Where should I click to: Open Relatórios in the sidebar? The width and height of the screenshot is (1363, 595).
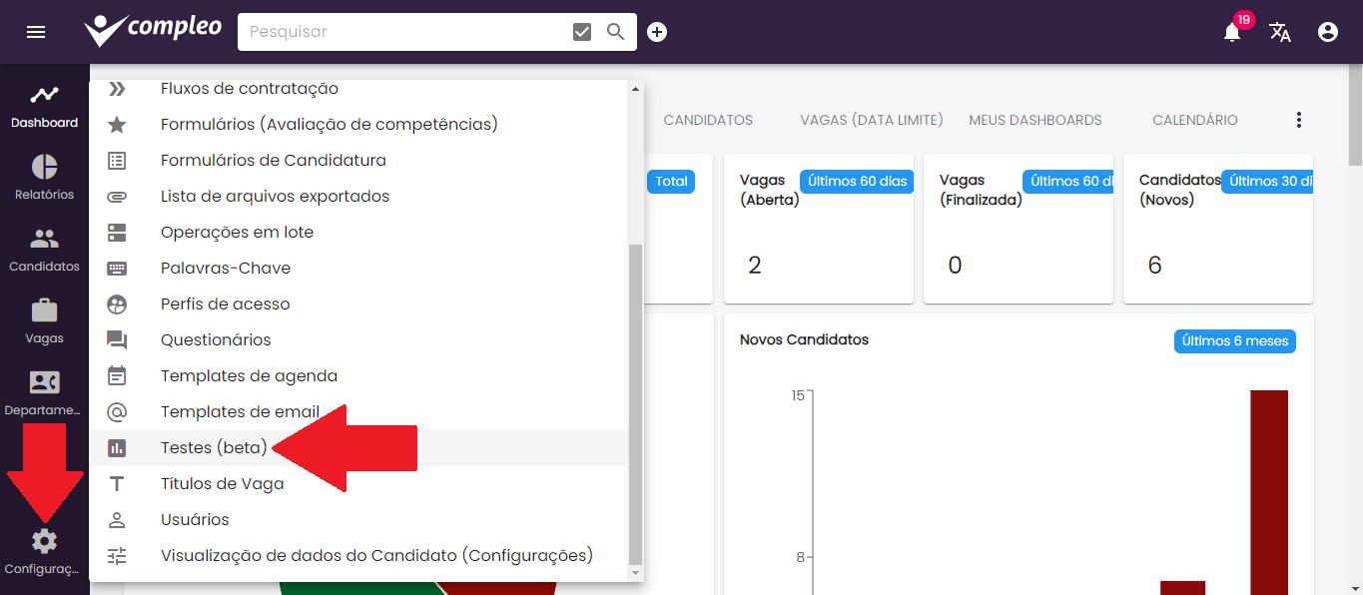pos(44,178)
